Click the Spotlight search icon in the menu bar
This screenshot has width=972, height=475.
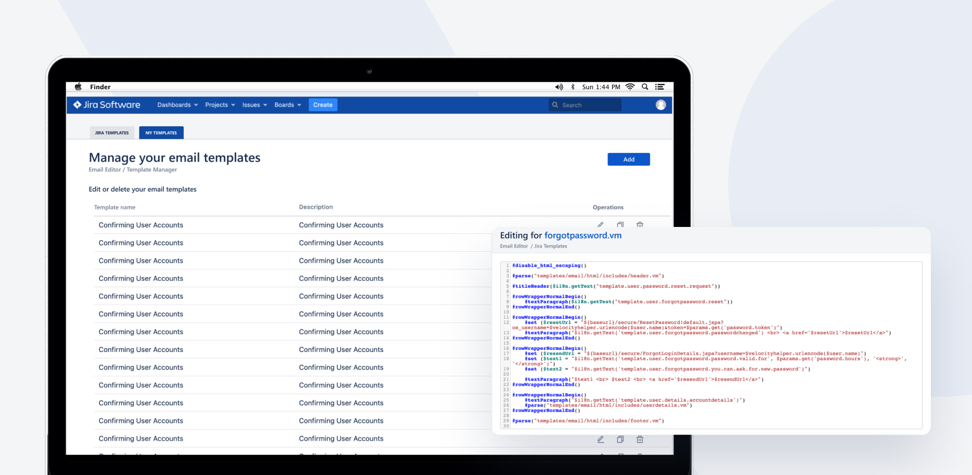pyautogui.click(x=645, y=87)
